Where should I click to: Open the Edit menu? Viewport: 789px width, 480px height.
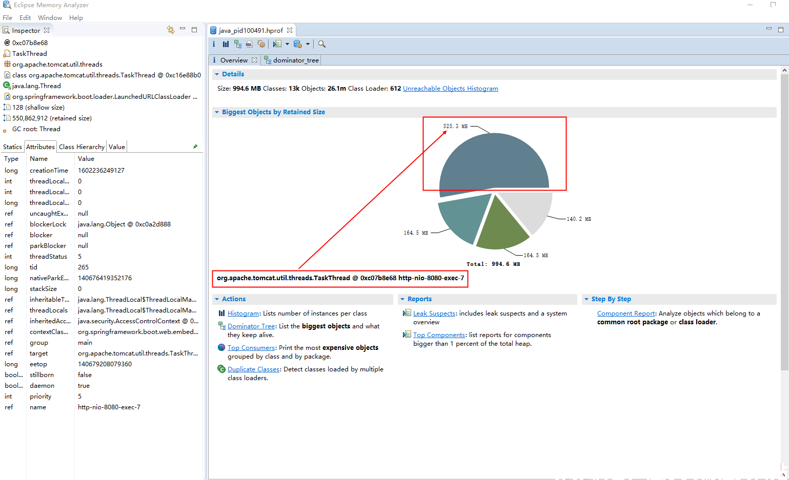point(25,17)
